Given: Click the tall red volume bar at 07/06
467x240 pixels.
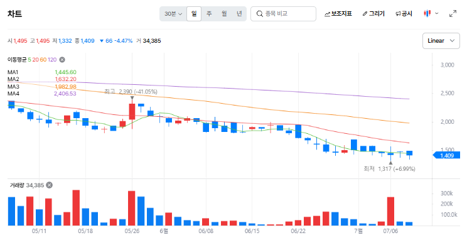Looking at the screenshot, I should point(390,211).
